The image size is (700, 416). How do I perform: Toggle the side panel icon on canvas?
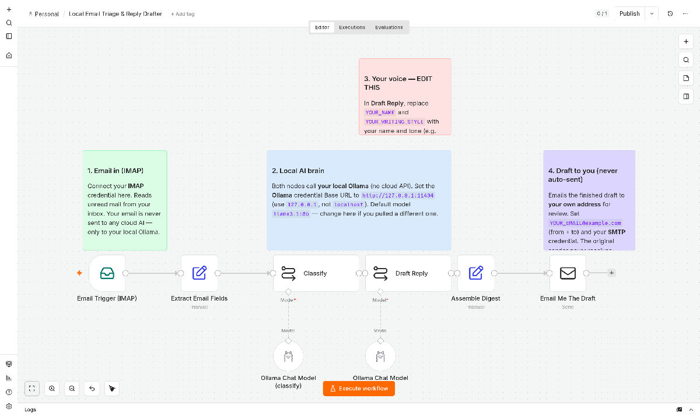[686, 96]
